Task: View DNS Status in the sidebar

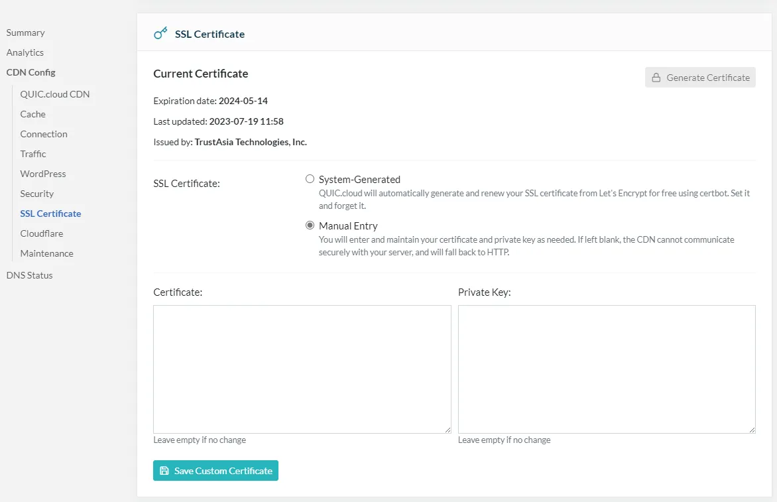Action: click(29, 275)
